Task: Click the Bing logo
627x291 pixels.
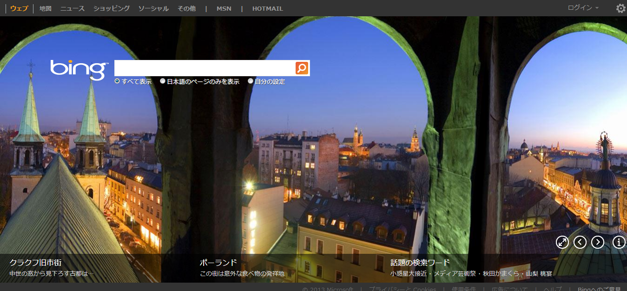Action: [x=79, y=69]
